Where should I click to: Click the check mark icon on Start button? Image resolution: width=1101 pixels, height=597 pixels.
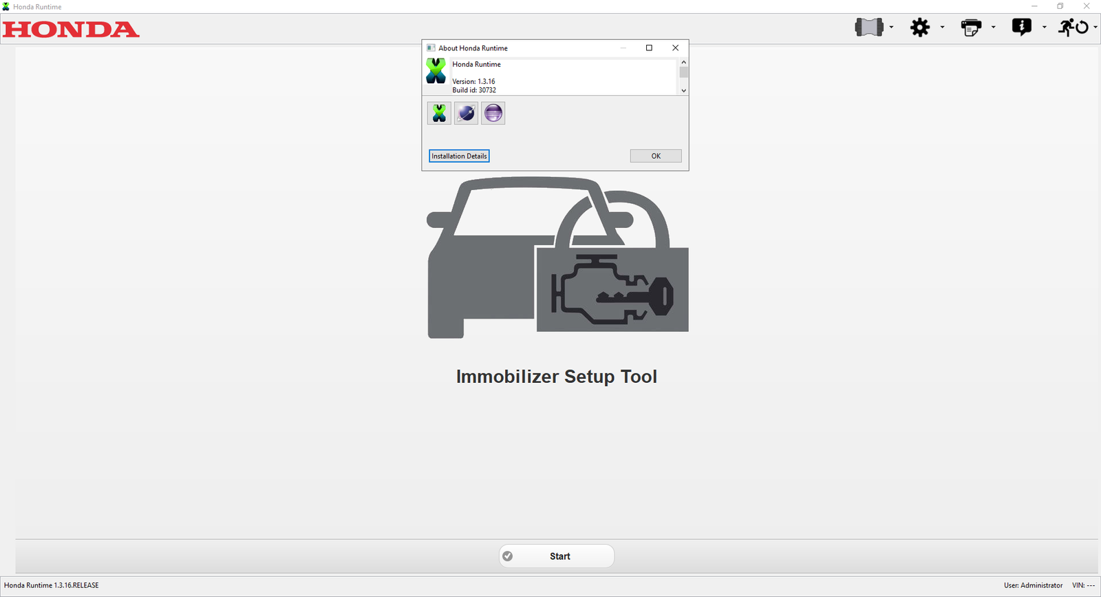[508, 556]
